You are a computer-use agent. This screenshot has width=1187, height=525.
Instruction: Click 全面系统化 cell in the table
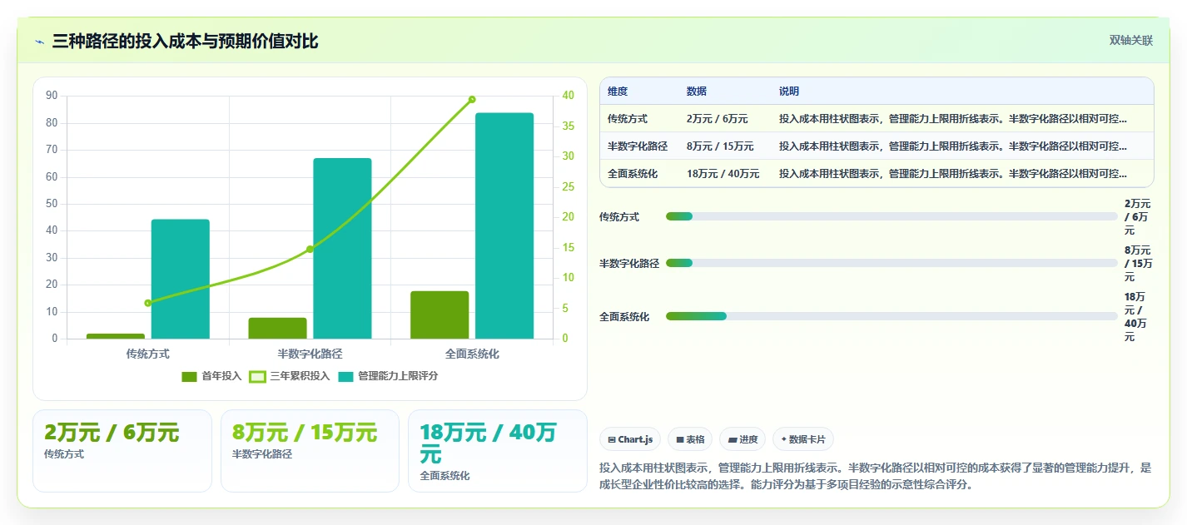[x=633, y=174]
